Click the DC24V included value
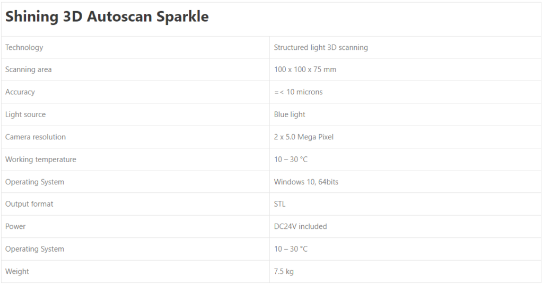The height and width of the screenshot is (284, 543). [x=300, y=227]
